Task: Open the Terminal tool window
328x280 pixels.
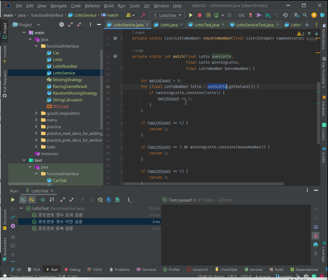Action: [146, 270]
